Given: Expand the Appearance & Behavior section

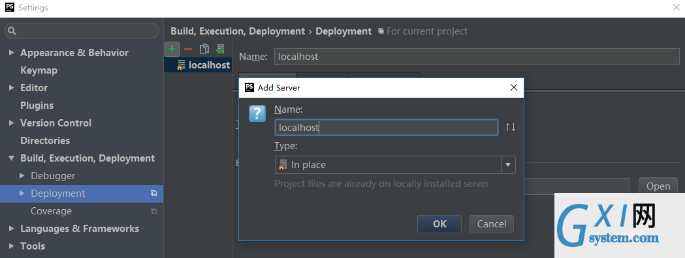Looking at the screenshot, I should (x=11, y=53).
